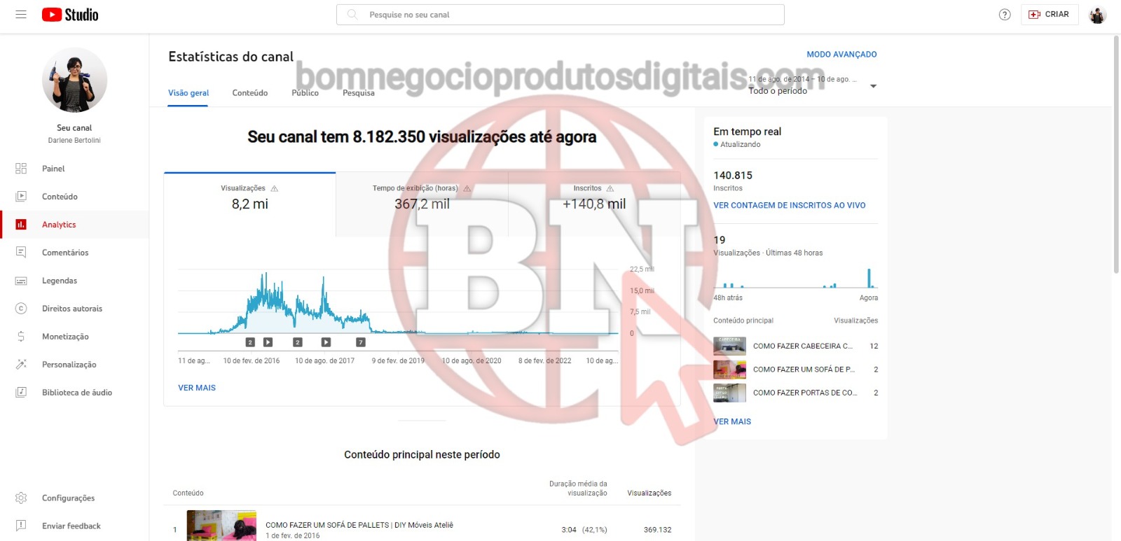Open Monetização in the sidebar
This screenshot has height=541, width=1121.
(64, 337)
